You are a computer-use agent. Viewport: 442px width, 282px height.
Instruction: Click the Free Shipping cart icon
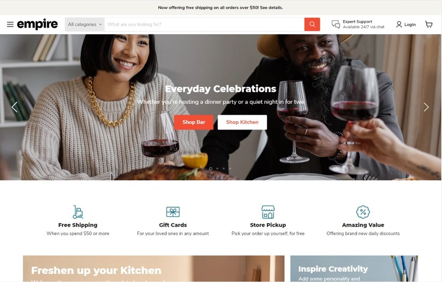click(78, 212)
